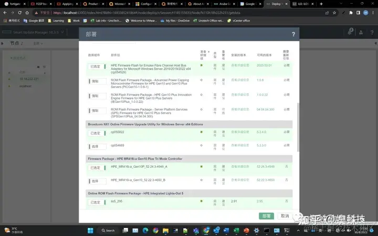Show hidden system tray icons chevron
Screen dimensions: 378x236
click(x=298, y=230)
